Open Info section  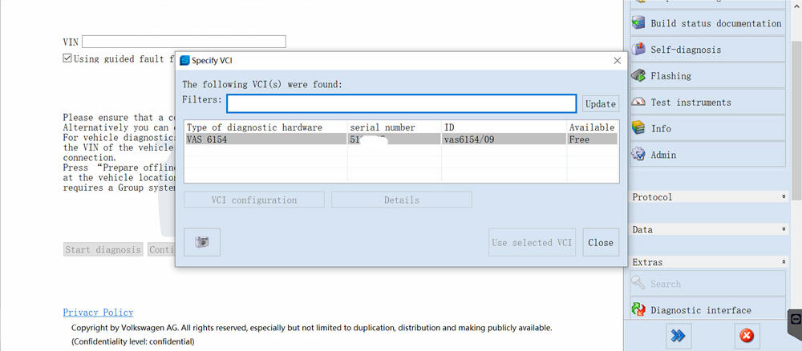pos(708,128)
